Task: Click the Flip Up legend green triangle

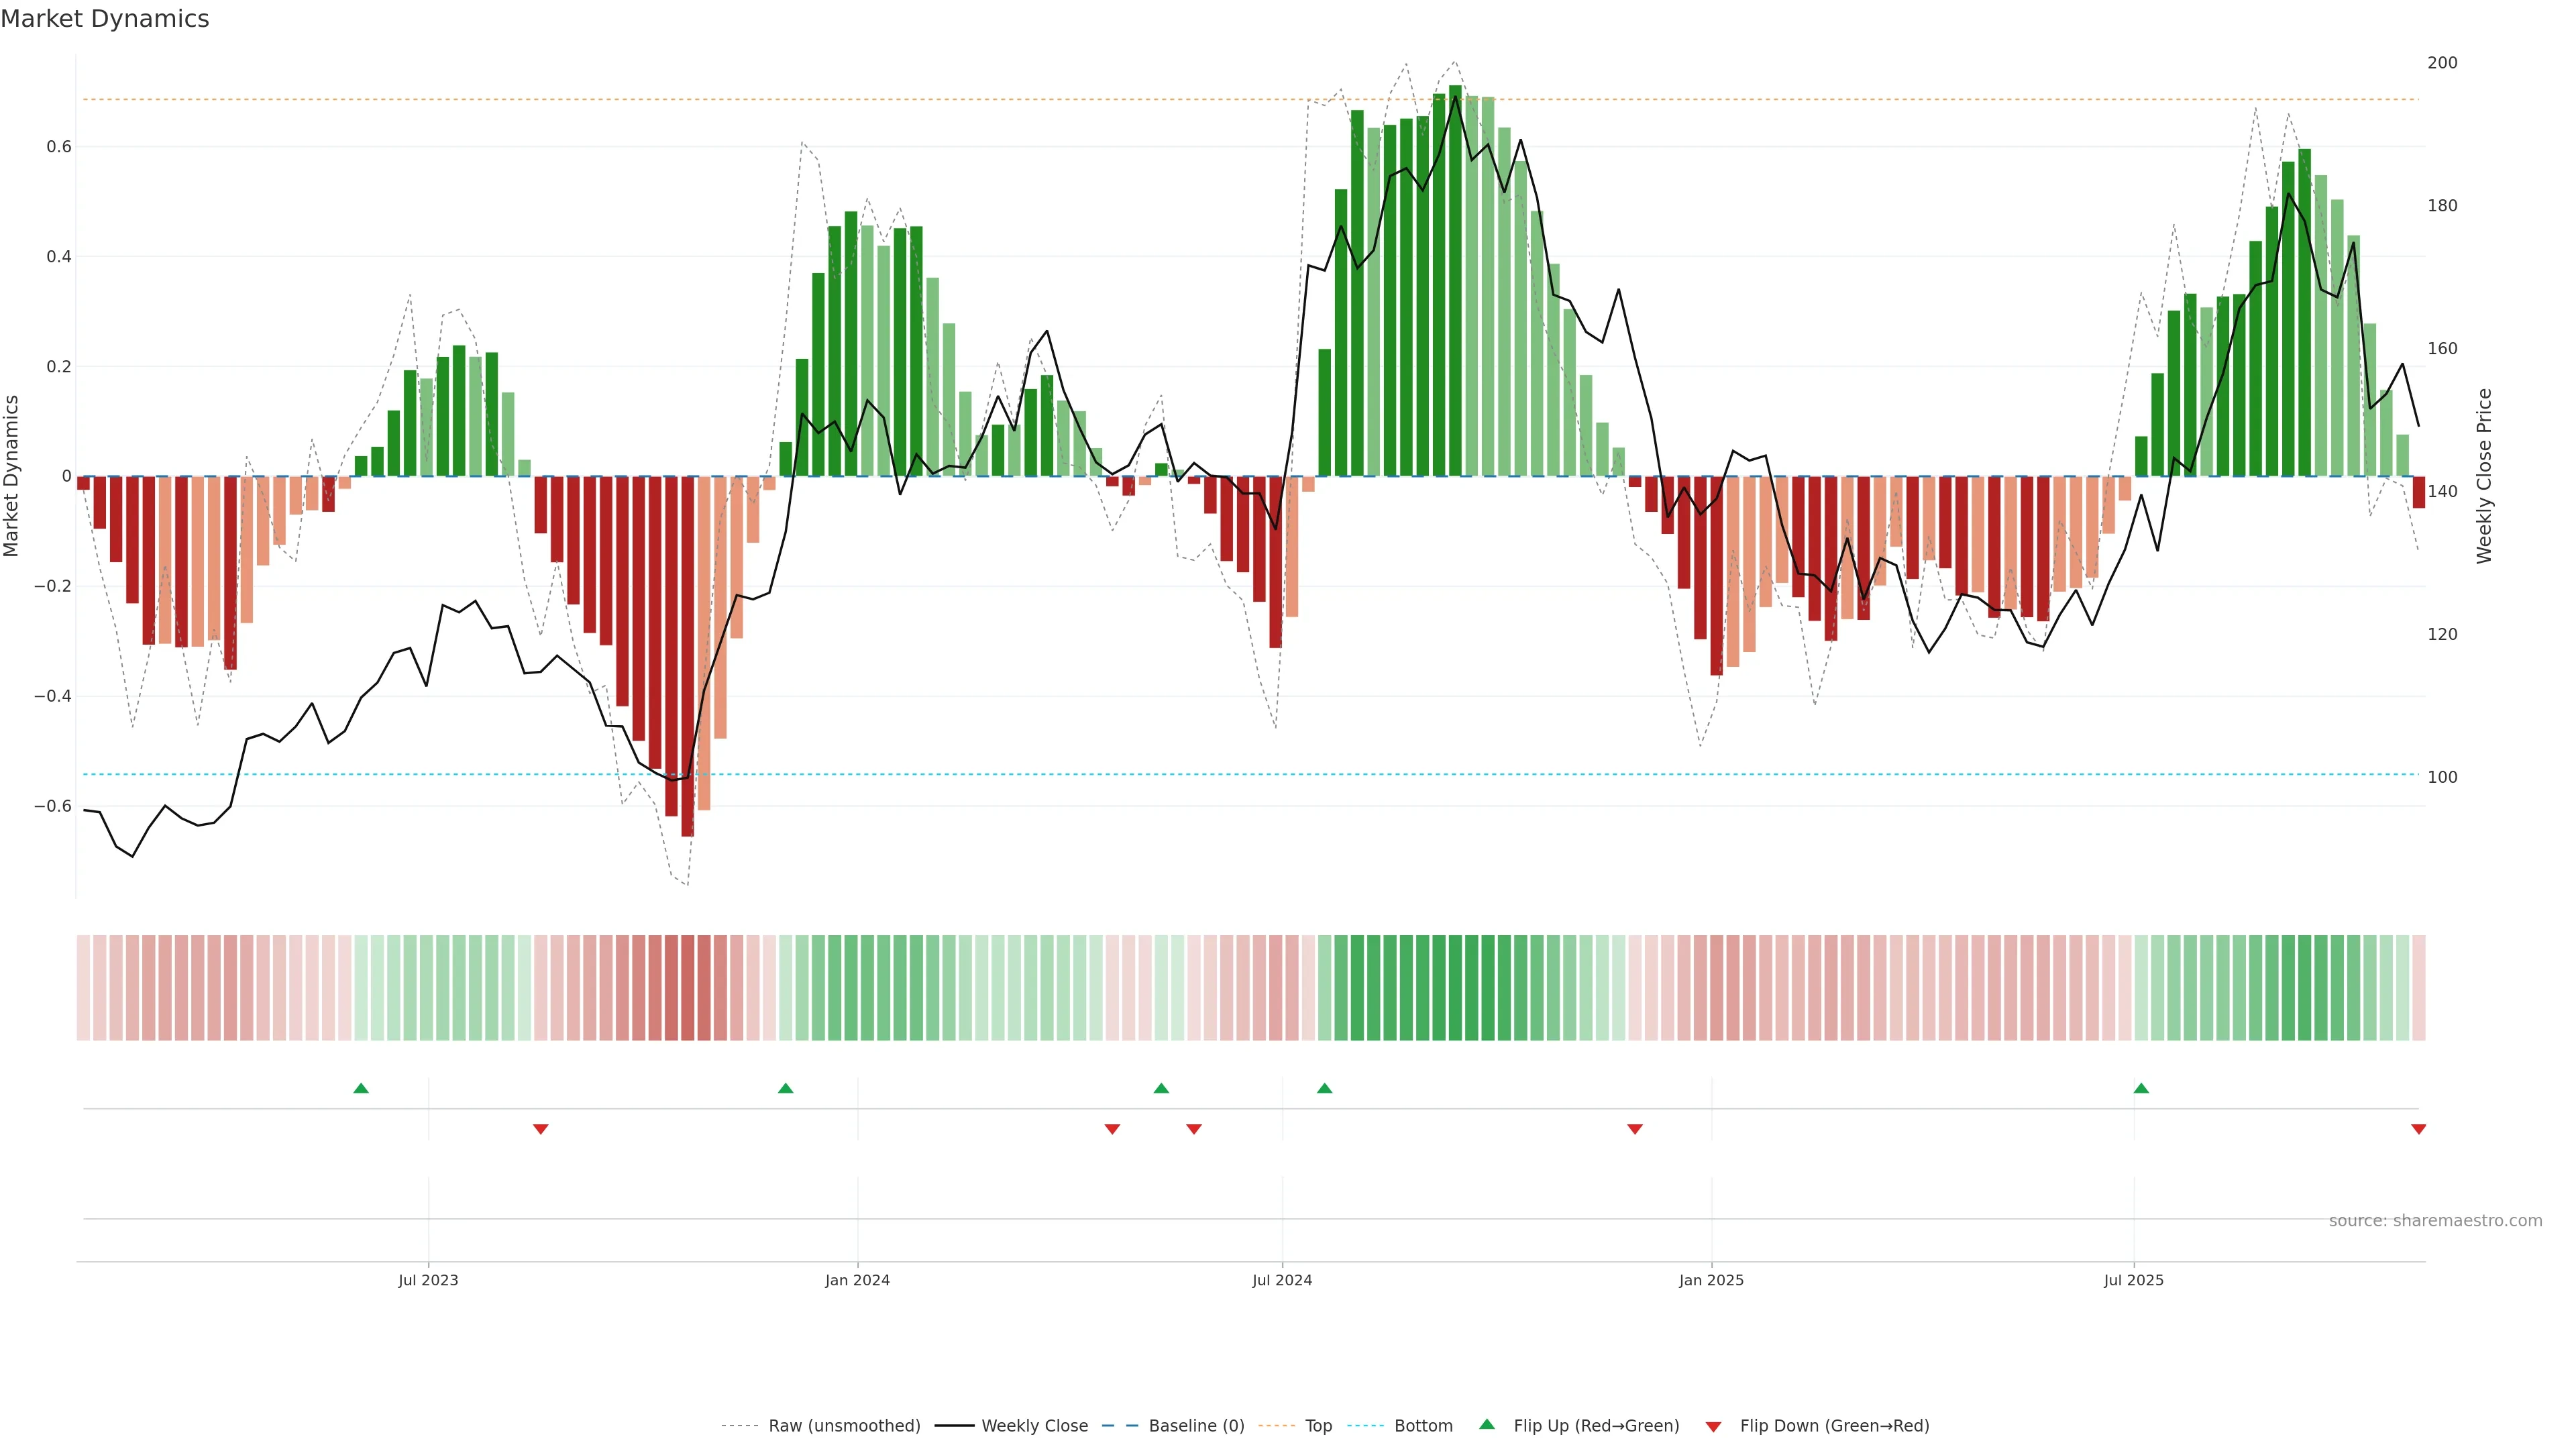Action: 1487,1424
